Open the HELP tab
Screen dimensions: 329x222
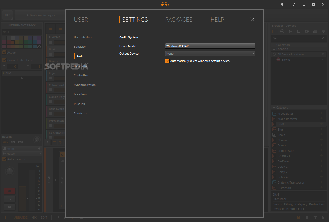[x=217, y=20]
